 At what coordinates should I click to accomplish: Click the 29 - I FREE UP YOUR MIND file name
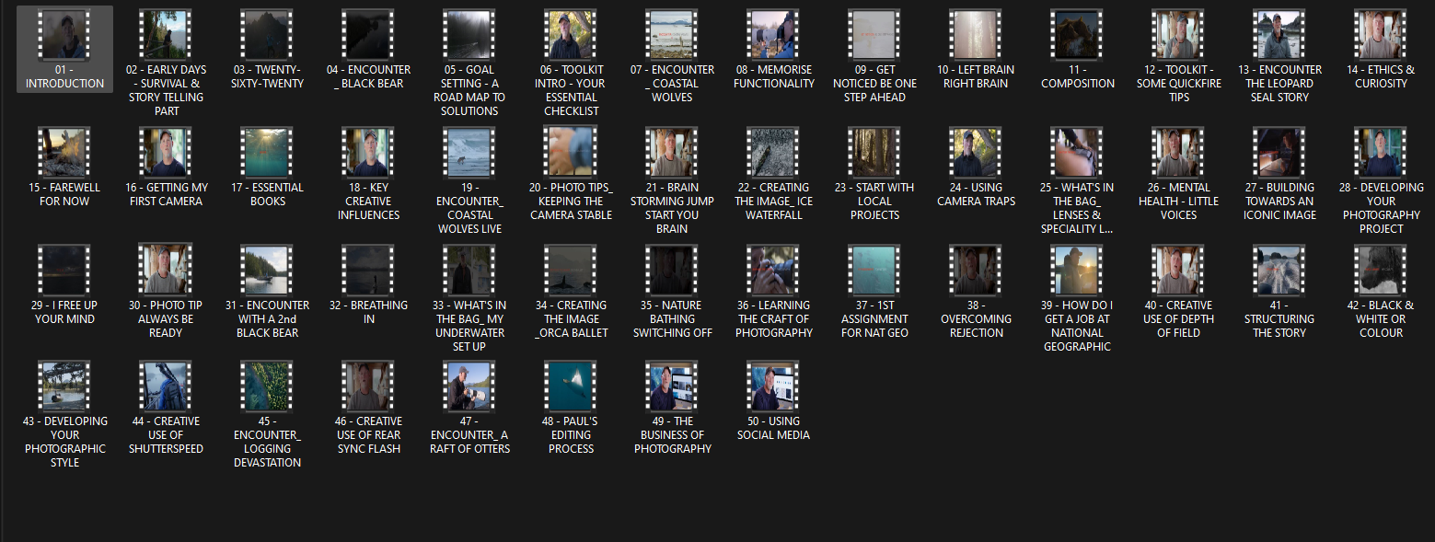point(64,312)
